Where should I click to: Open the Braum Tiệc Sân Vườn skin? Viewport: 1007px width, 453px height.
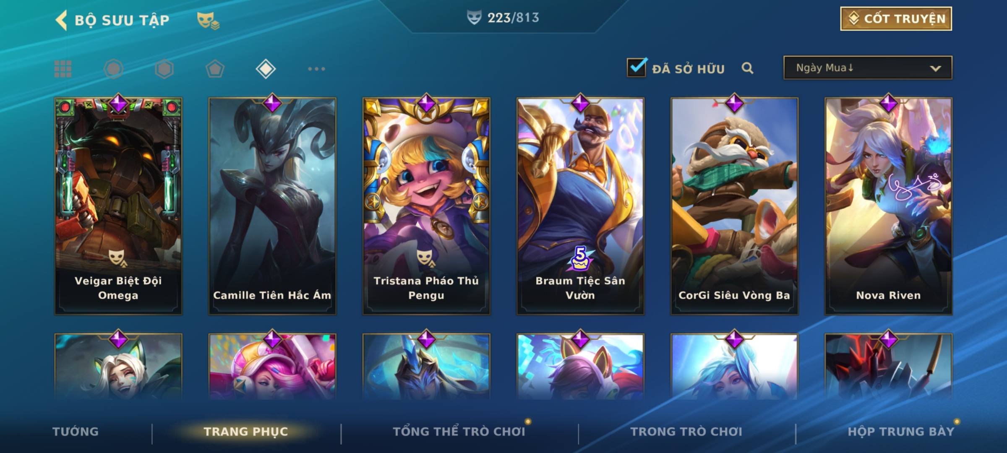click(x=580, y=206)
